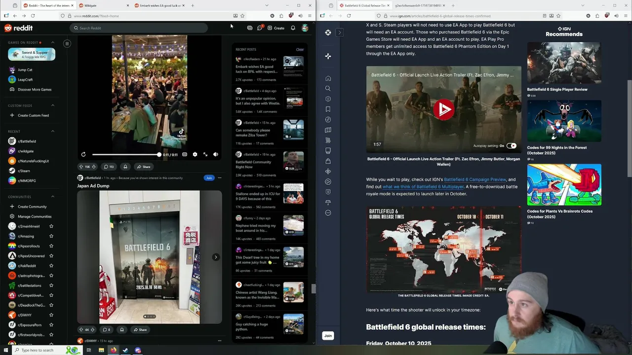Viewport: 632px width, 355px height.
Task: Clear the Recent Posts list
Action: (300, 49)
